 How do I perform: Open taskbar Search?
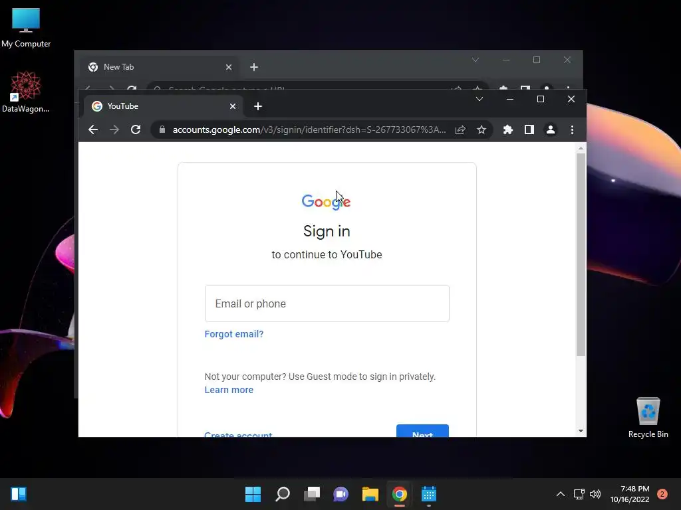(x=283, y=494)
